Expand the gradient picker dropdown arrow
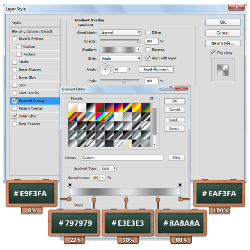The image size is (250, 250). (139, 50)
